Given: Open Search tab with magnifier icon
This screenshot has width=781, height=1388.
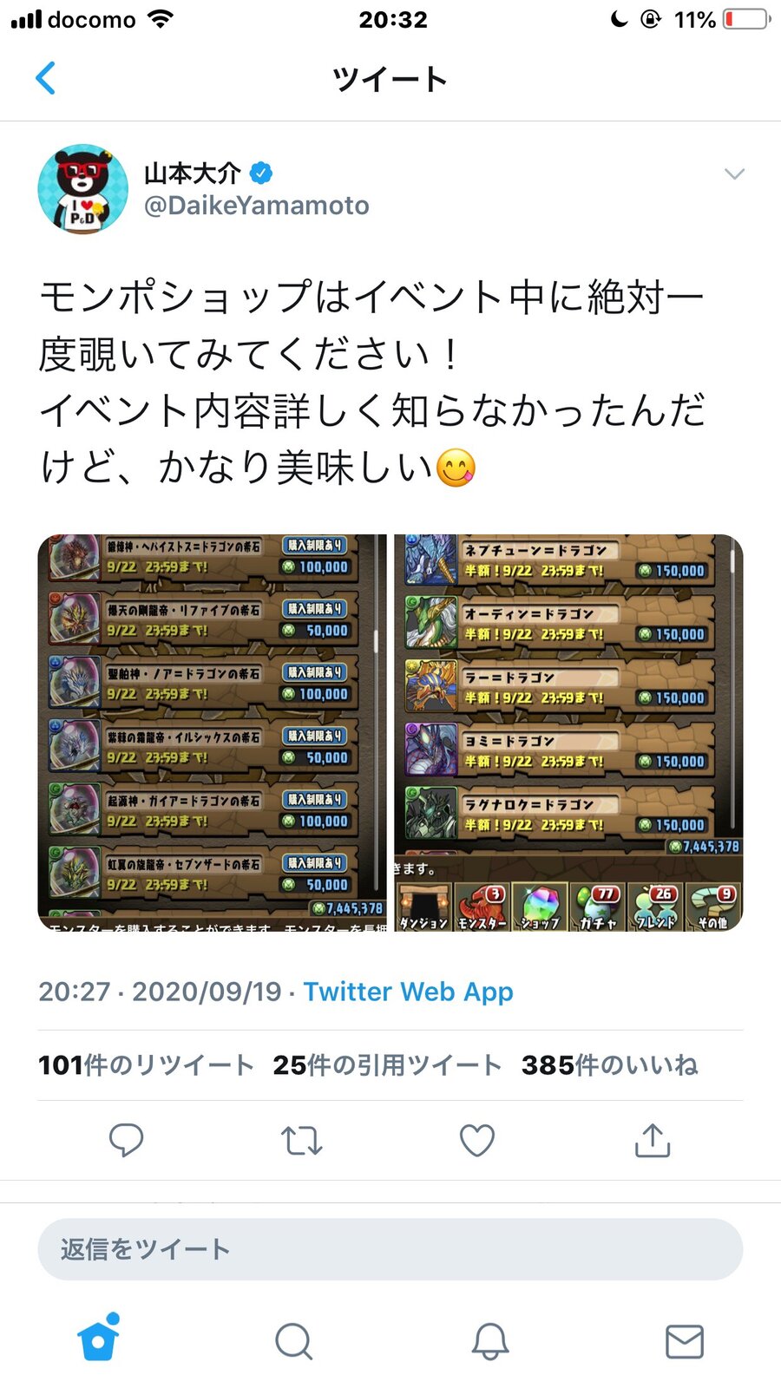Looking at the screenshot, I should coord(293,1341).
